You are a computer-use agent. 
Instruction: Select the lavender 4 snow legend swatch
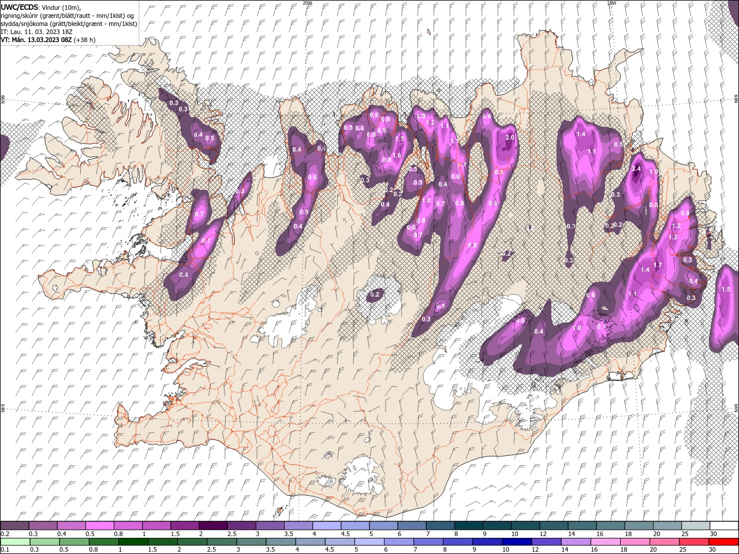click(326, 526)
